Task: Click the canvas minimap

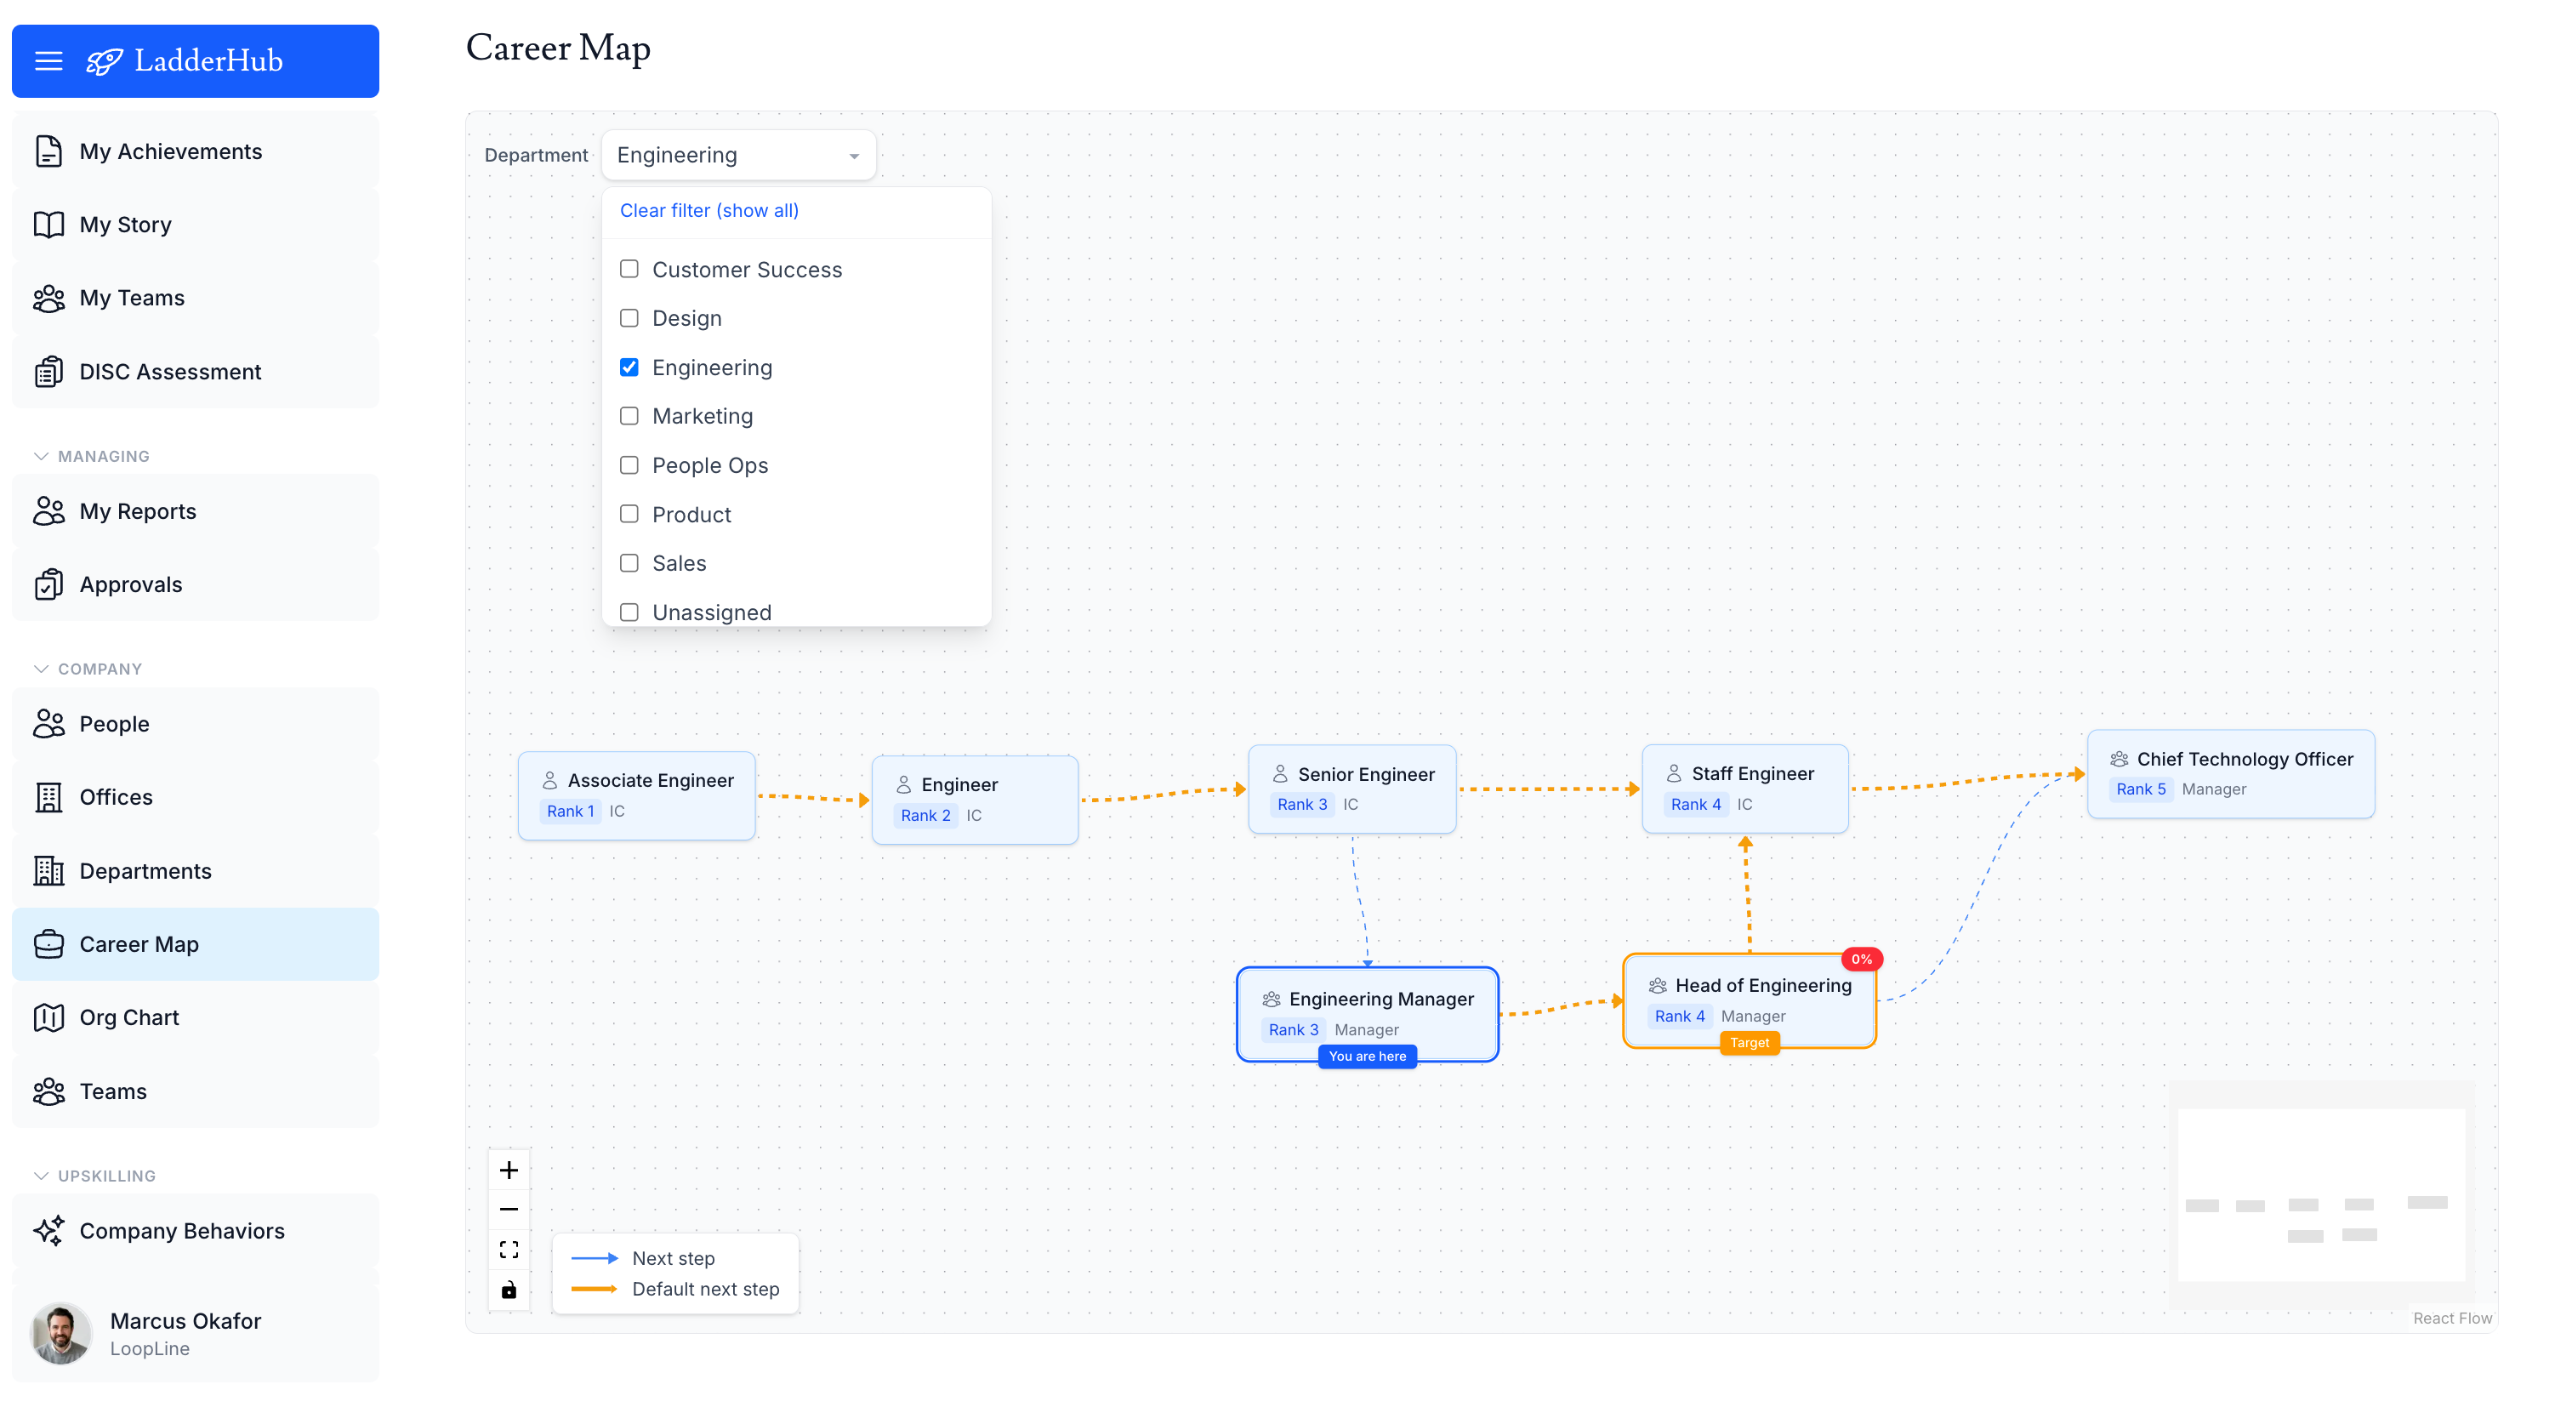Action: pos(2321,1195)
